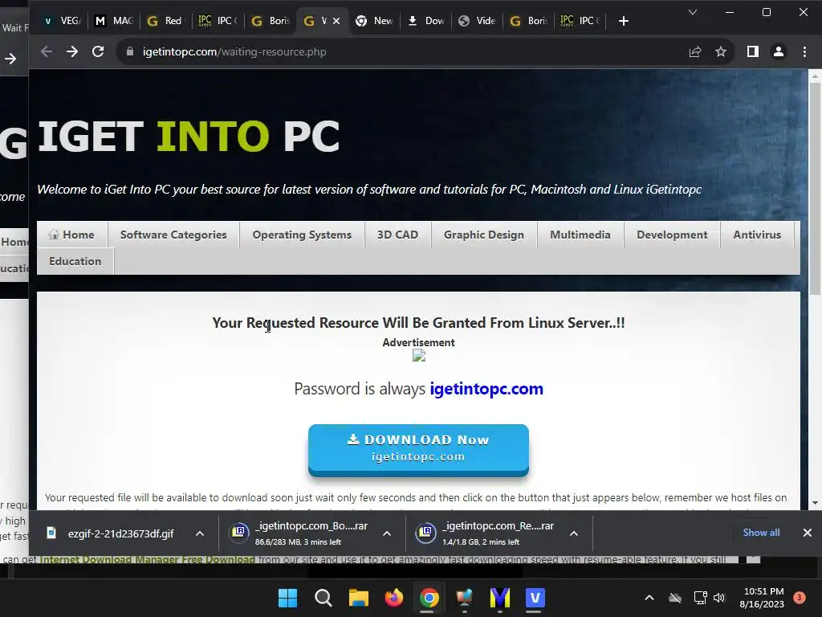Screen dimensions: 822x617
Task: Switch to the New tab
Action: pyautogui.click(x=374, y=21)
